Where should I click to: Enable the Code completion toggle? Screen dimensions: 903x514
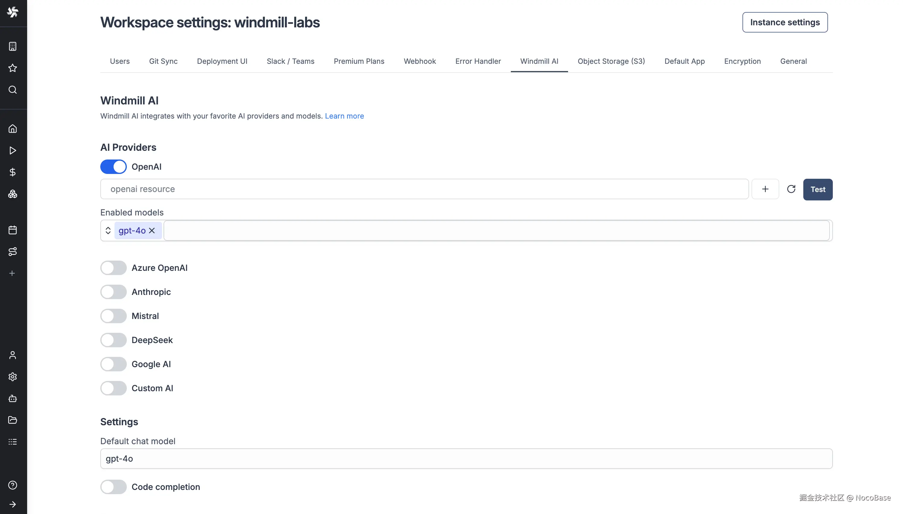(114, 487)
